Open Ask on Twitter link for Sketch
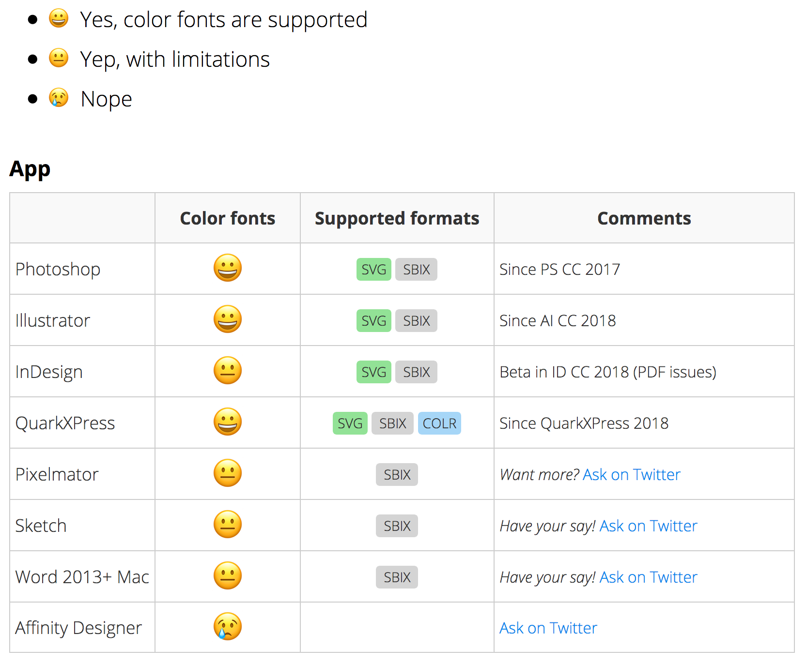The height and width of the screenshot is (664, 807). (x=649, y=526)
